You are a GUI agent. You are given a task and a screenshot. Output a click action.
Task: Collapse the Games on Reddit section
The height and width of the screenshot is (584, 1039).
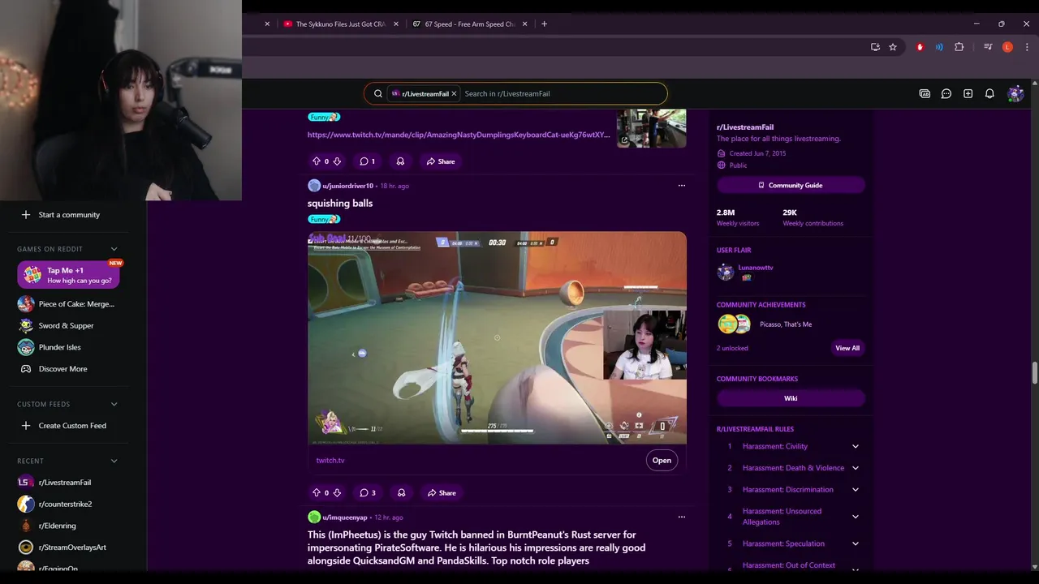[114, 249]
